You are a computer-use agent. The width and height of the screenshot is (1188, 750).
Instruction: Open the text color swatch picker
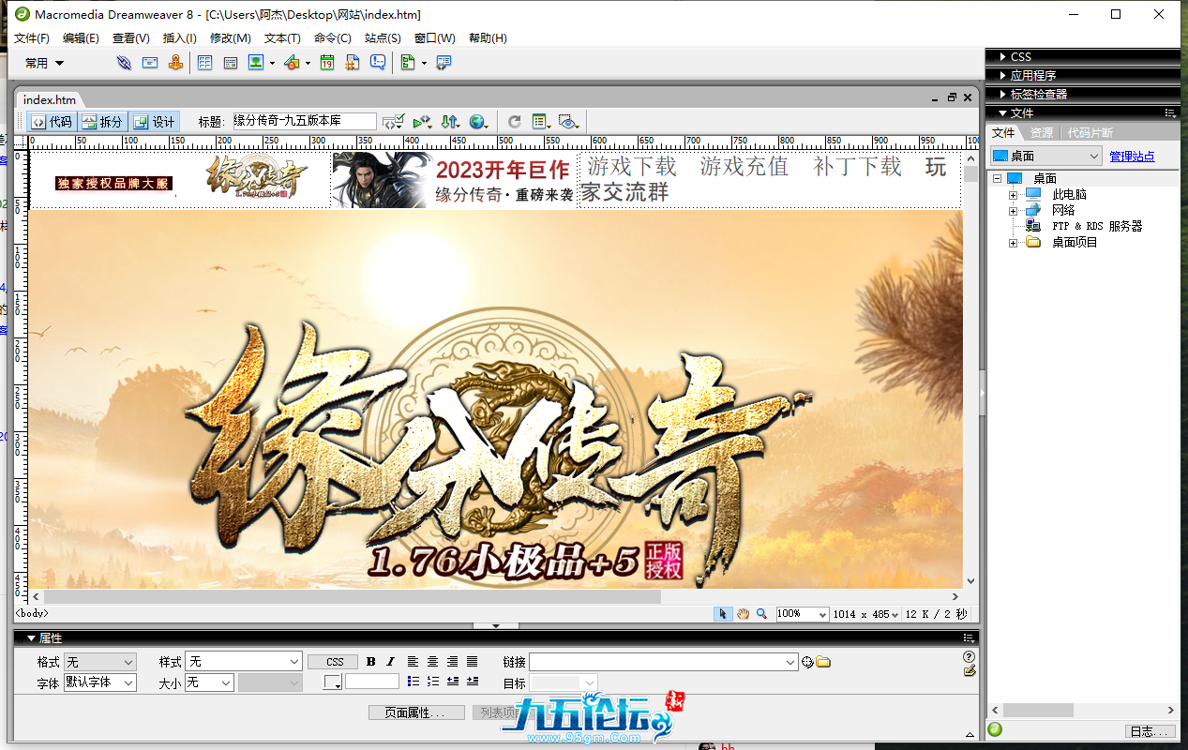tap(333, 682)
